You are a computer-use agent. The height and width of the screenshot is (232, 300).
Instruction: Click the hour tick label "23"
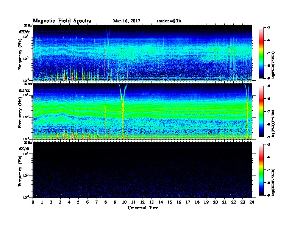(x=242, y=202)
